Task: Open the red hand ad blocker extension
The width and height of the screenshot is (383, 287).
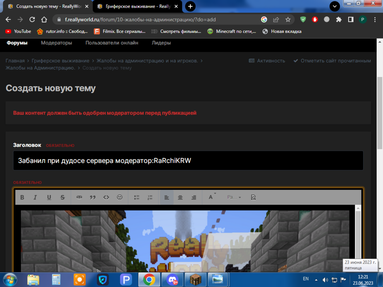Action: [315, 20]
